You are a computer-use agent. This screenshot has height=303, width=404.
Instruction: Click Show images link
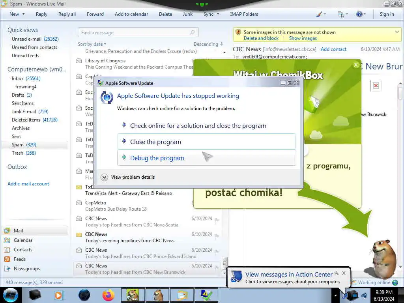(x=303, y=38)
